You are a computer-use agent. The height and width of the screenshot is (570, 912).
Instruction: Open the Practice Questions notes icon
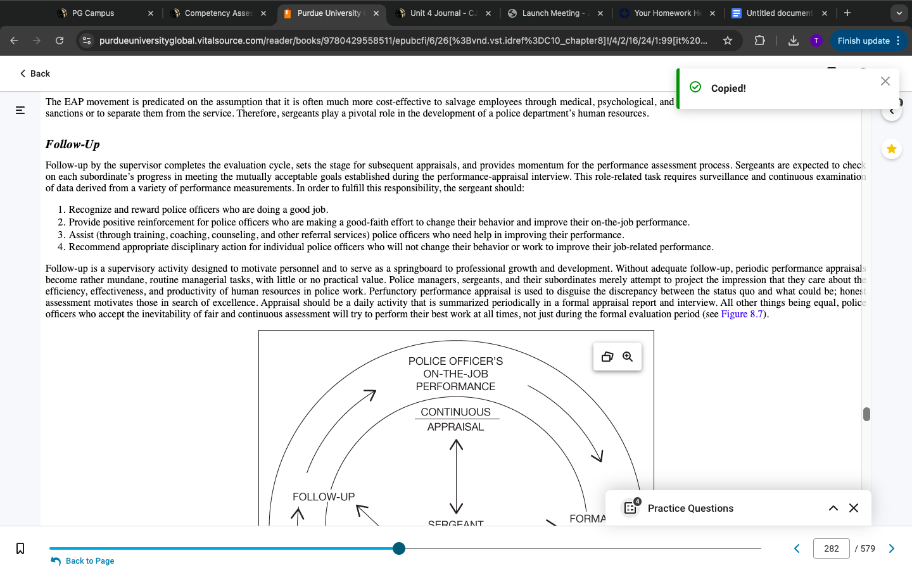point(631,507)
